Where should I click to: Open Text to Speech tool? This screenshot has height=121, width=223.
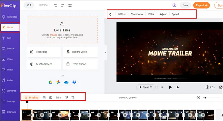click(44, 64)
